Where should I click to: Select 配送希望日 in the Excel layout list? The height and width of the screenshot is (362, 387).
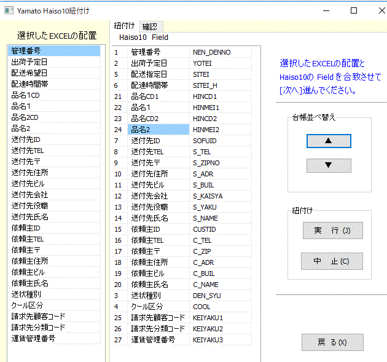[54, 73]
